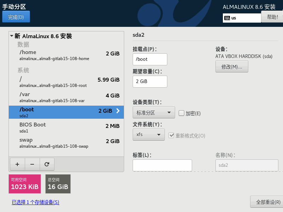Click the ATA VBOX HARDDISK (sda) text
This screenshot has width=283, height=212.
tap(244, 56)
